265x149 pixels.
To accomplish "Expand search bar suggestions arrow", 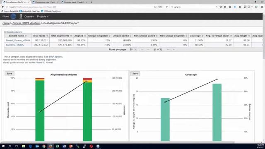I will point(216,7).
